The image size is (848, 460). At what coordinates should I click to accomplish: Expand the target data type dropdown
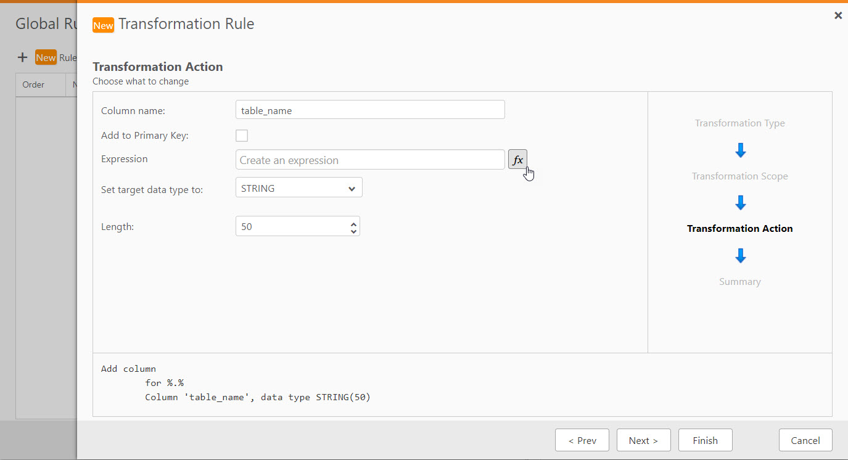[298, 188]
